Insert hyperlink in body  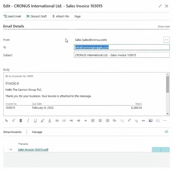coord(114,121)
